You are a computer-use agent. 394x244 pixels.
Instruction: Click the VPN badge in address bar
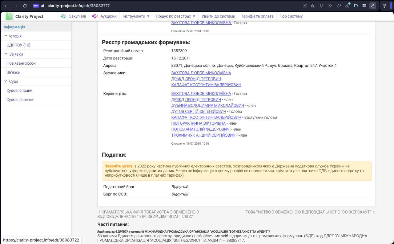pyautogui.click(x=36, y=6)
